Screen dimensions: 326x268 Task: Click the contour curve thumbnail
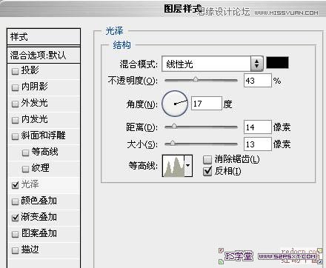173,166
